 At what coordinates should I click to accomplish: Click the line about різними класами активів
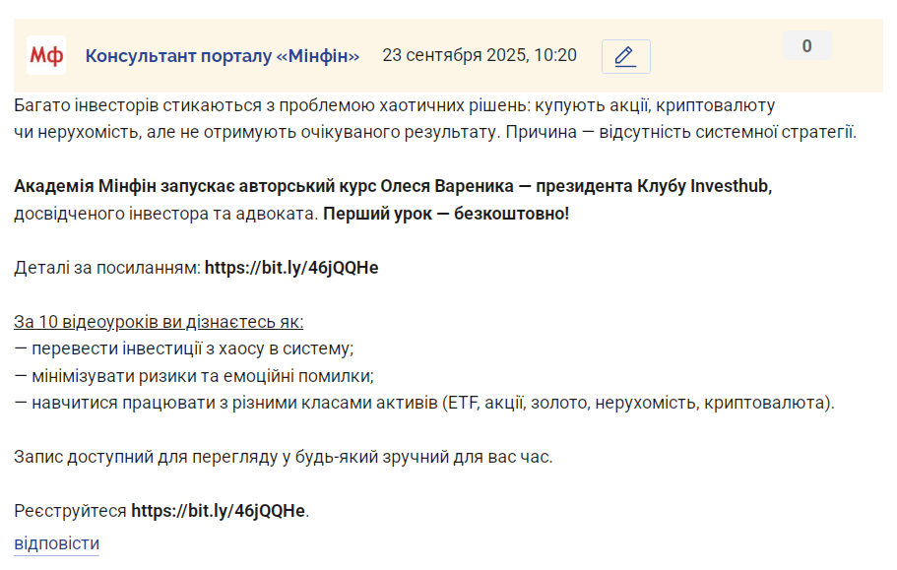pos(424,403)
